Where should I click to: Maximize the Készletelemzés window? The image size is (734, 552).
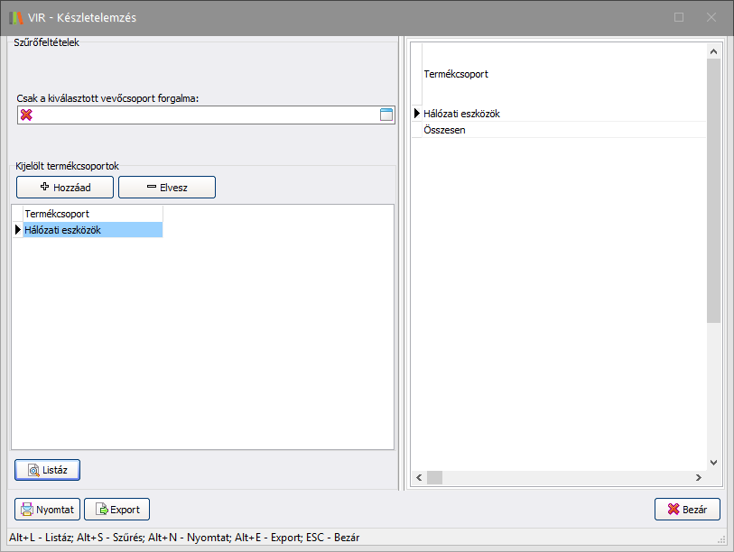pyautogui.click(x=679, y=17)
